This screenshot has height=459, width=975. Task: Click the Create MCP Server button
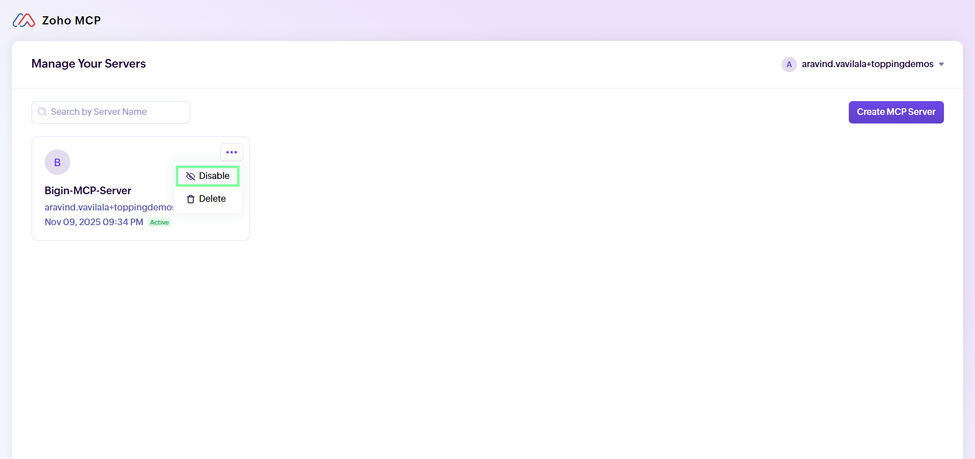pos(896,112)
